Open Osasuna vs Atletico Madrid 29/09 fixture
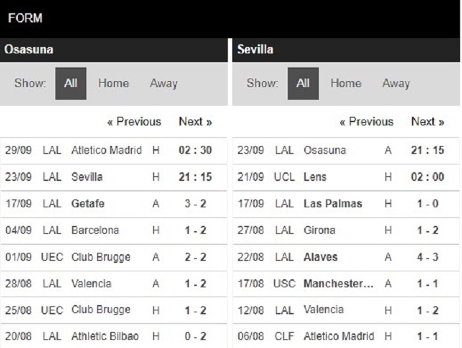 point(114,151)
